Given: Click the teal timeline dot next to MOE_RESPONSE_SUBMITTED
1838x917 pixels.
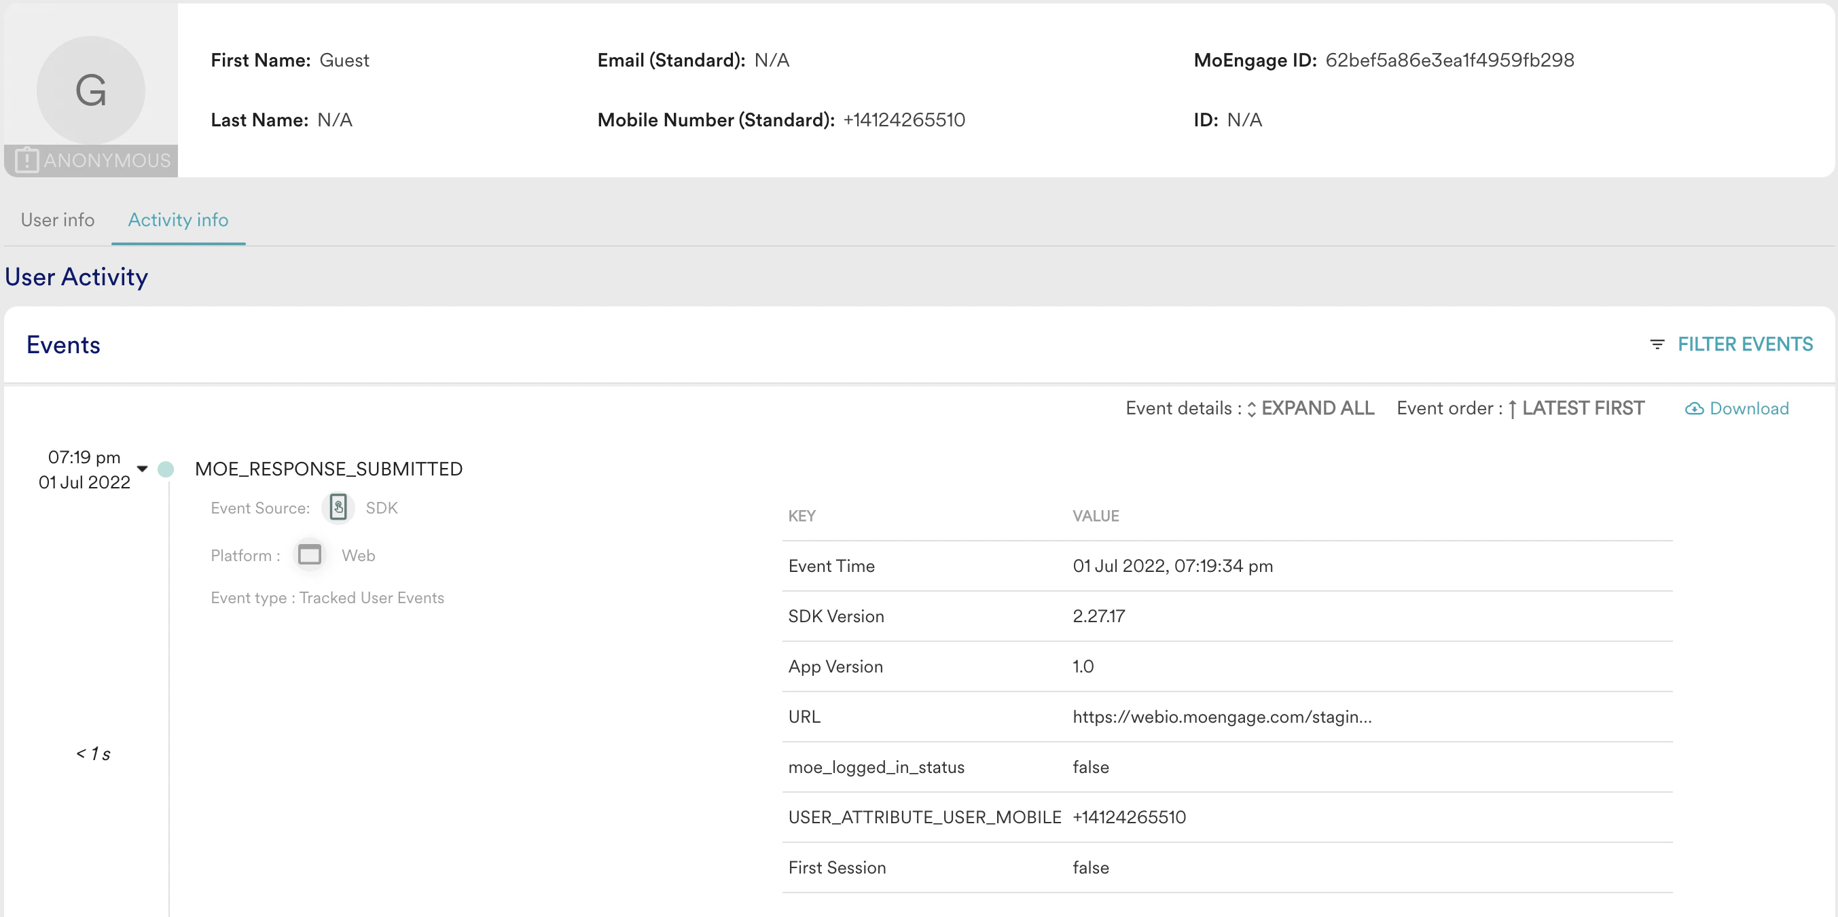Looking at the screenshot, I should click(166, 469).
